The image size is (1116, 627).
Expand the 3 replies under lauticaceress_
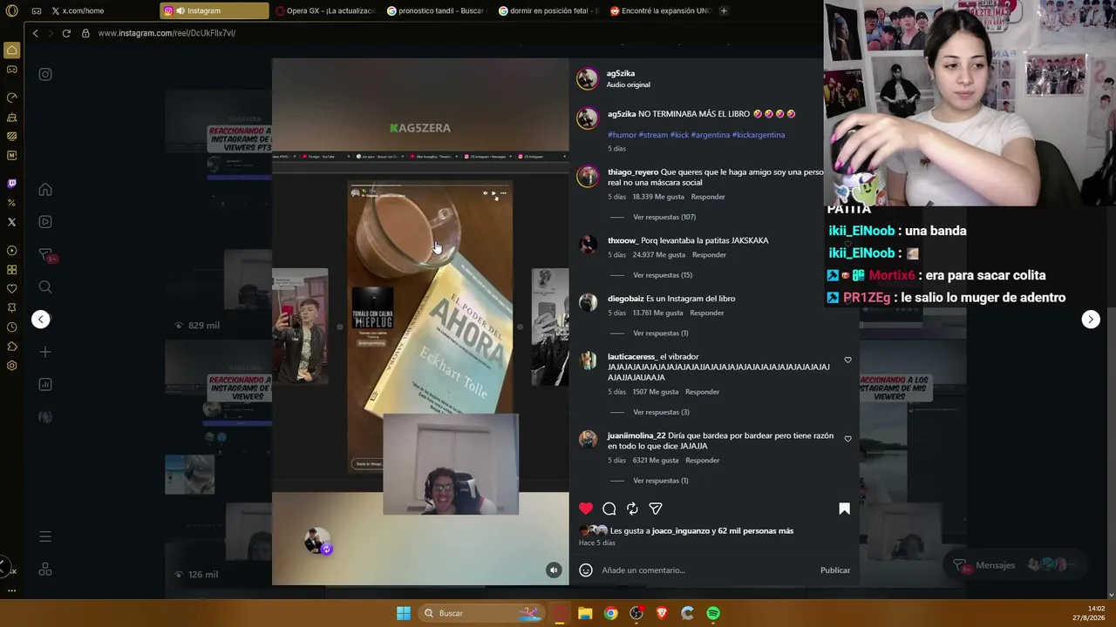[661, 412]
